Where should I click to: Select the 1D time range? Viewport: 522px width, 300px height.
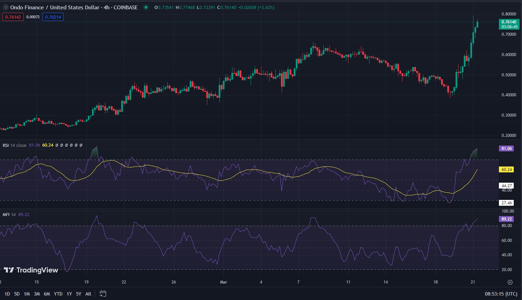[x=7, y=294]
